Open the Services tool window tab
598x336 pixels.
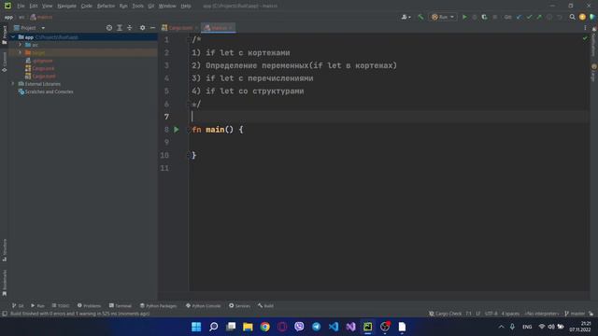(x=239, y=306)
